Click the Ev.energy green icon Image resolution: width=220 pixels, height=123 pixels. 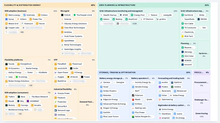[x=17, y=77]
